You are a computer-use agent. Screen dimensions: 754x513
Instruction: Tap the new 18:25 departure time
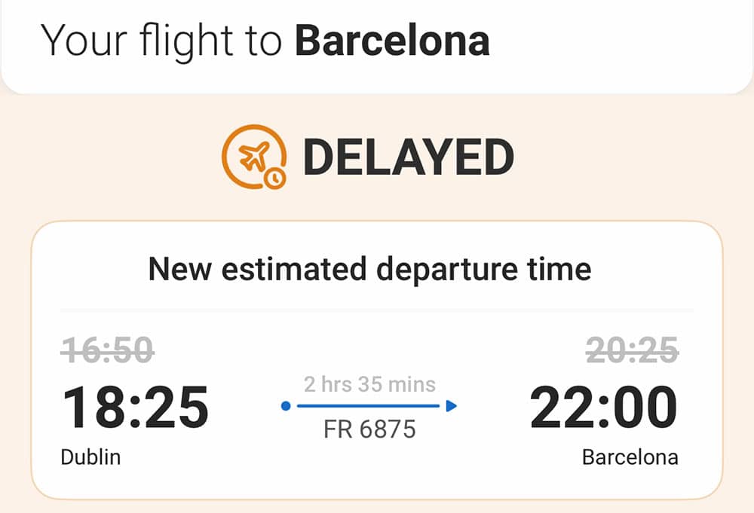(136, 408)
